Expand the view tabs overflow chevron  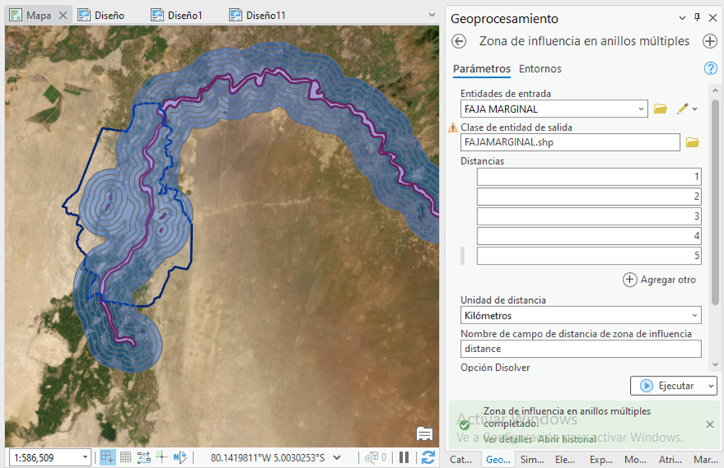click(x=431, y=15)
